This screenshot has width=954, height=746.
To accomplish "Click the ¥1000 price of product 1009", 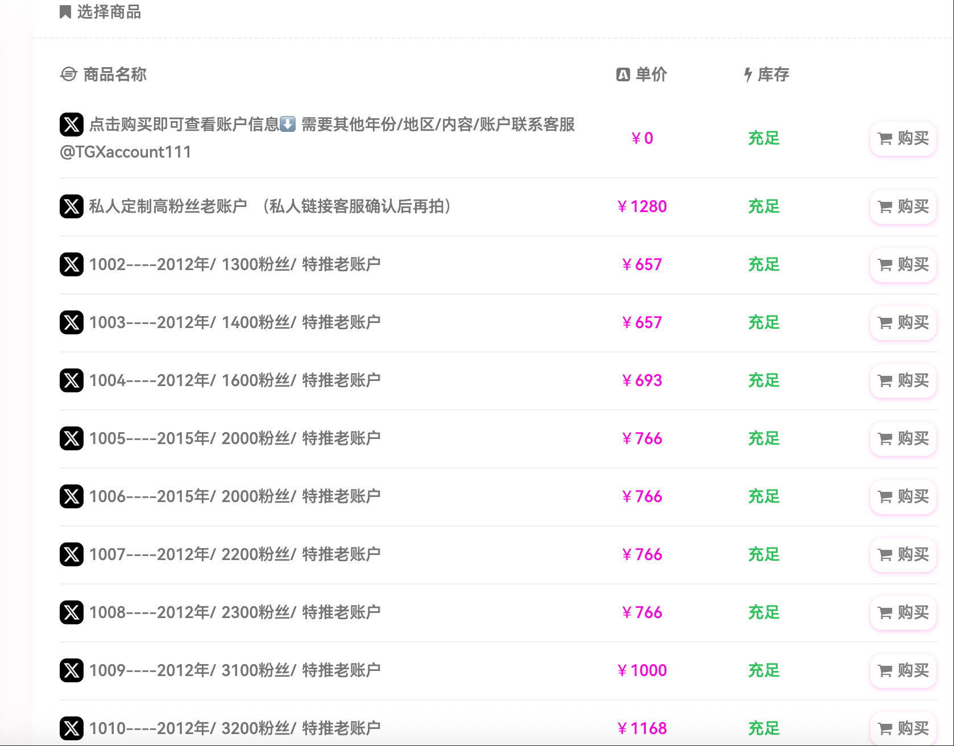I will coord(642,670).
